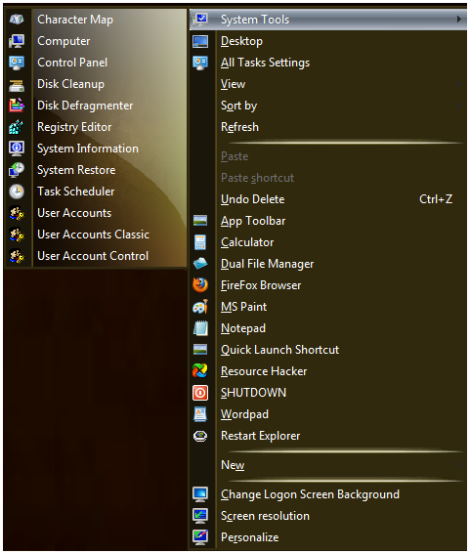Choose Restart Explorer entry
This screenshot has height=554, width=470.
coord(328,436)
